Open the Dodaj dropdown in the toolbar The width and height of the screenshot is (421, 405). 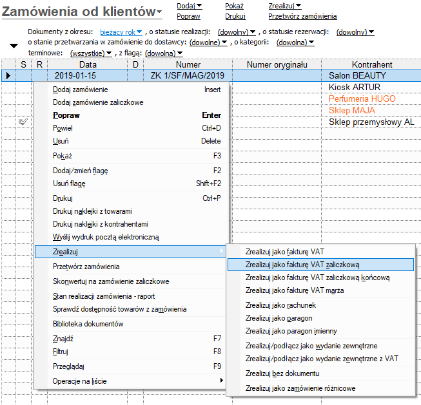pyautogui.click(x=190, y=6)
